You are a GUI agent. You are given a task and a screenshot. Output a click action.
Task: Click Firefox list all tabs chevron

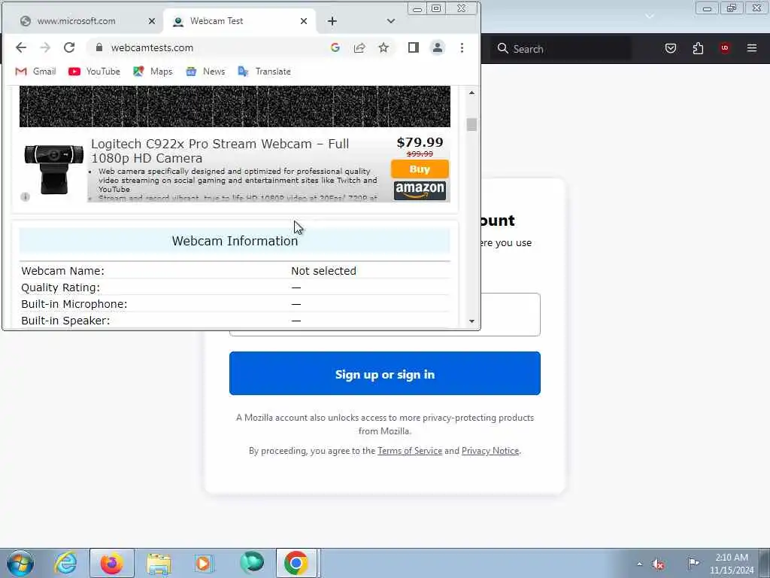[649, 17]
